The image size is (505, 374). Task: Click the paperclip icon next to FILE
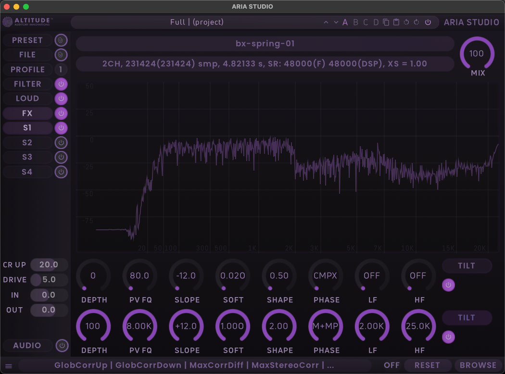pos(61,55)
